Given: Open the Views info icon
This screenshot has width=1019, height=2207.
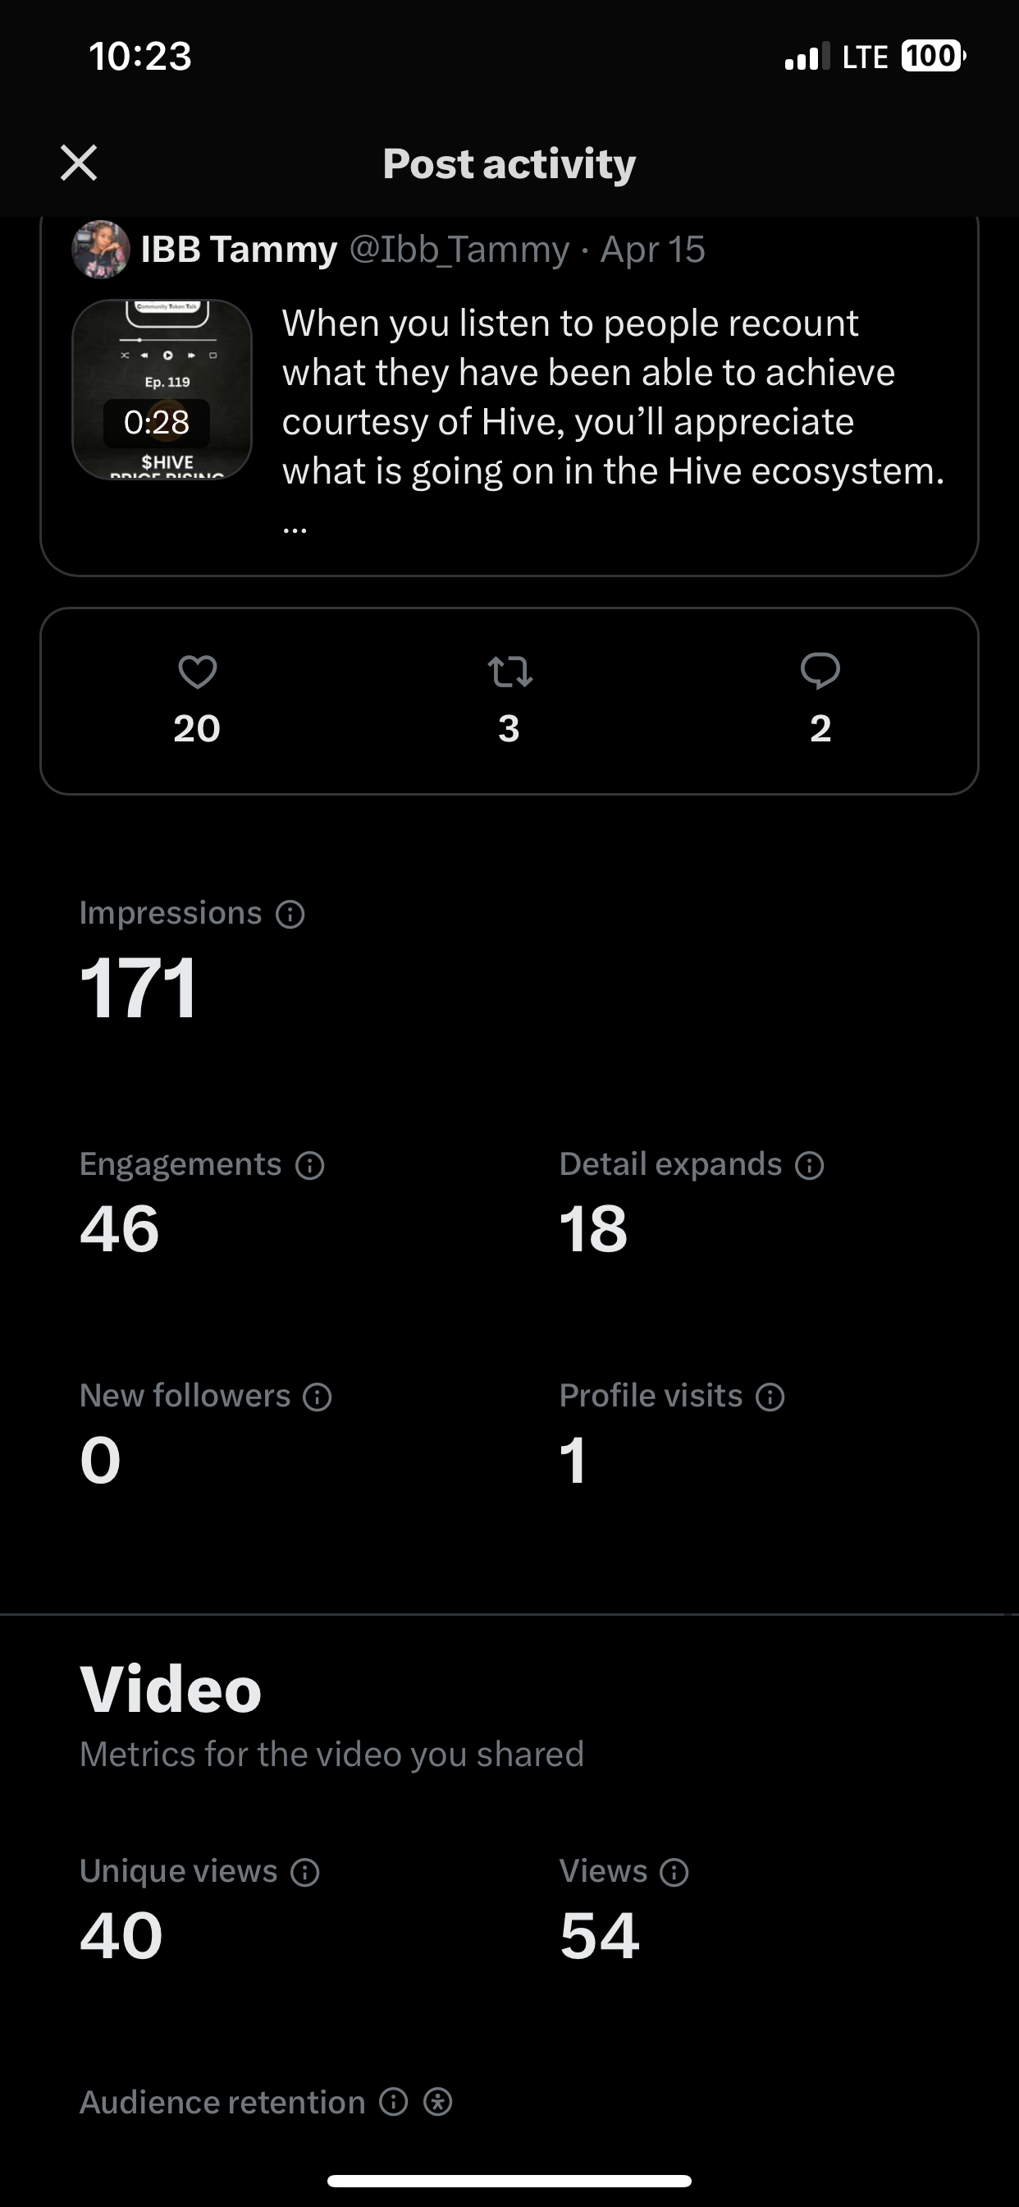Looking at the screenshot, I should 674,1873.
